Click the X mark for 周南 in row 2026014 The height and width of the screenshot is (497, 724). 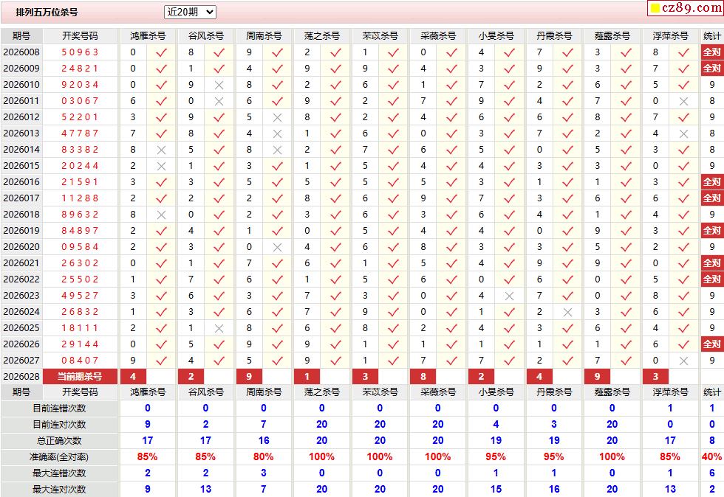(277, 150)
